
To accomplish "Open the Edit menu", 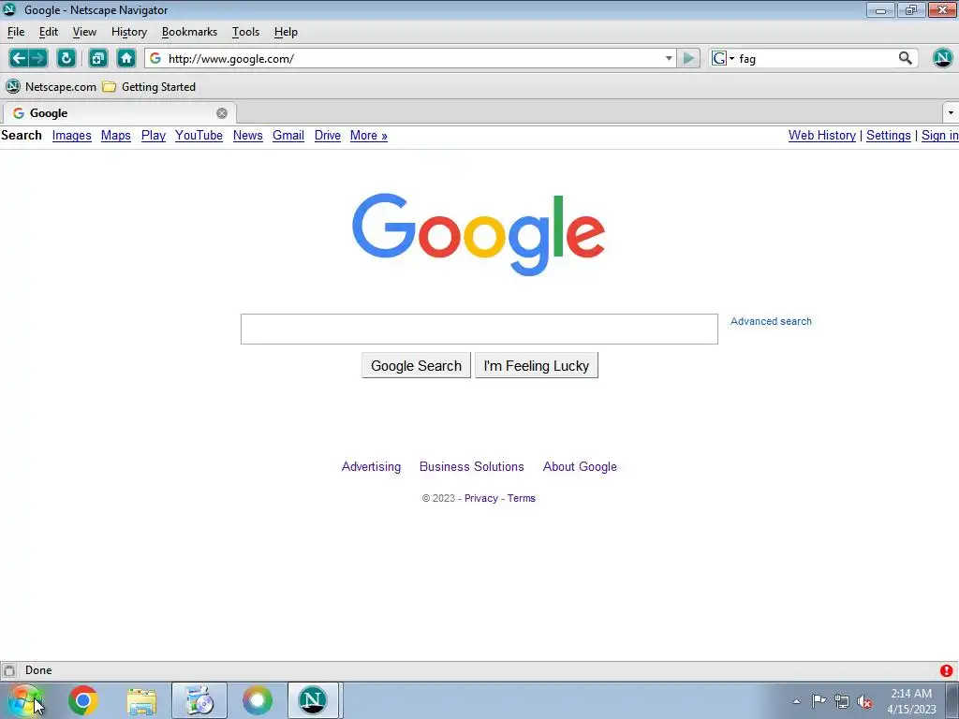I will [x=49, y=32].
